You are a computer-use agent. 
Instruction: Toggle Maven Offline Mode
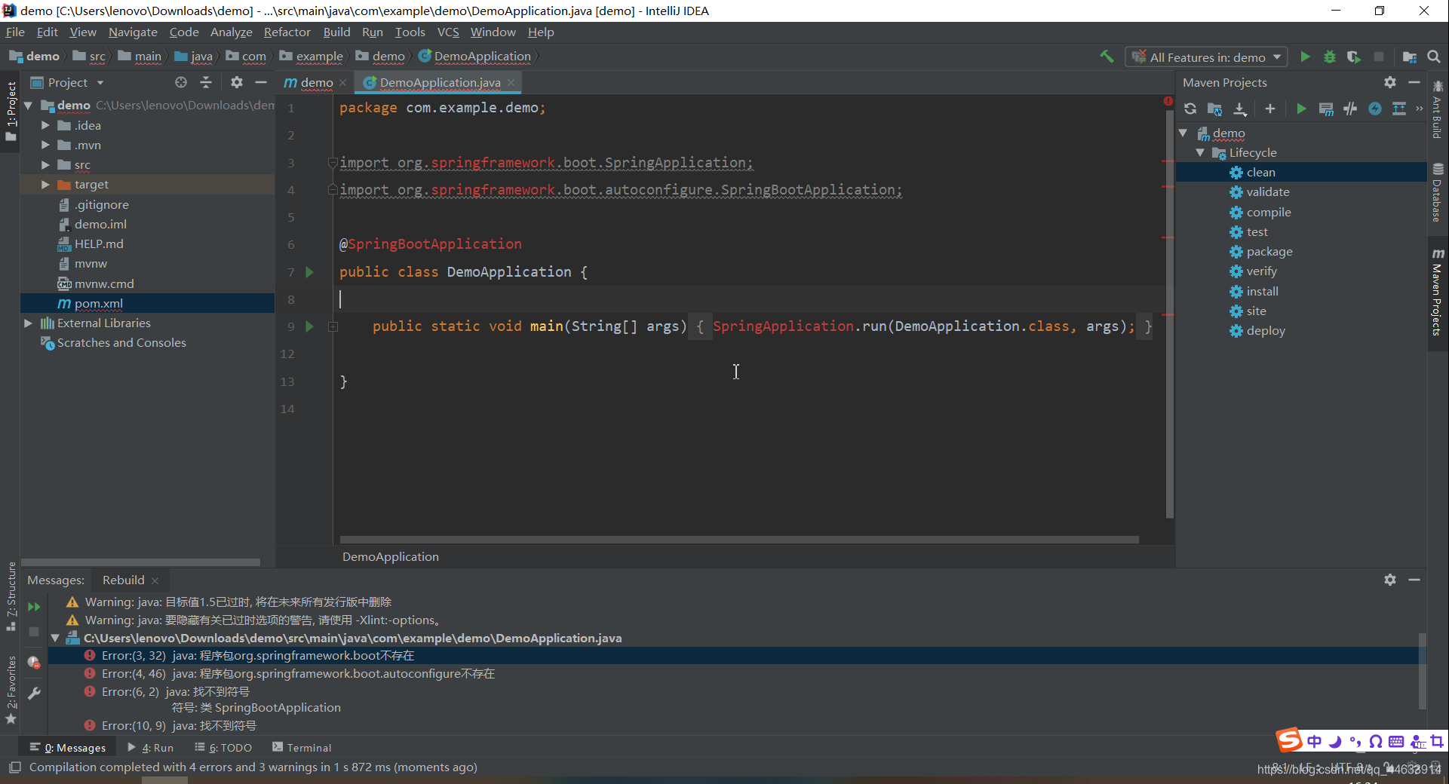1350,109
